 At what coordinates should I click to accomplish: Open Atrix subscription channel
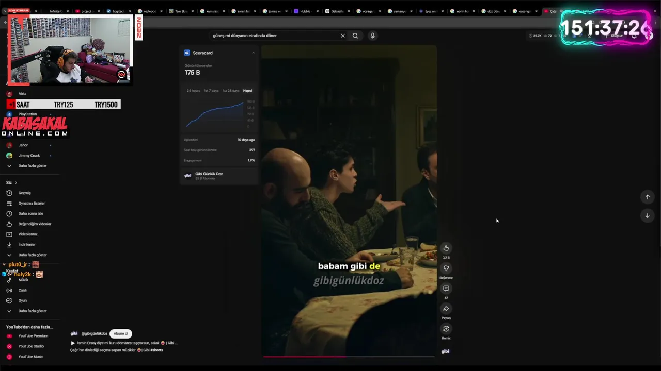click(22, 94)
